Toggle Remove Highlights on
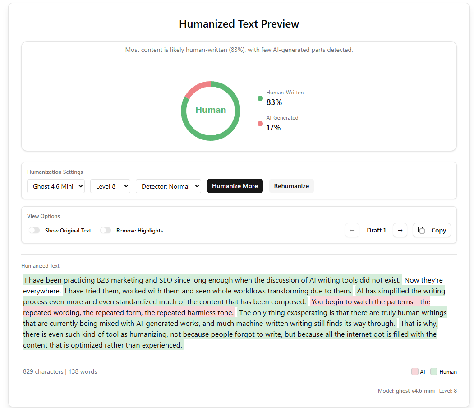This screenshot has height=408, width=474. pos(106,230)
